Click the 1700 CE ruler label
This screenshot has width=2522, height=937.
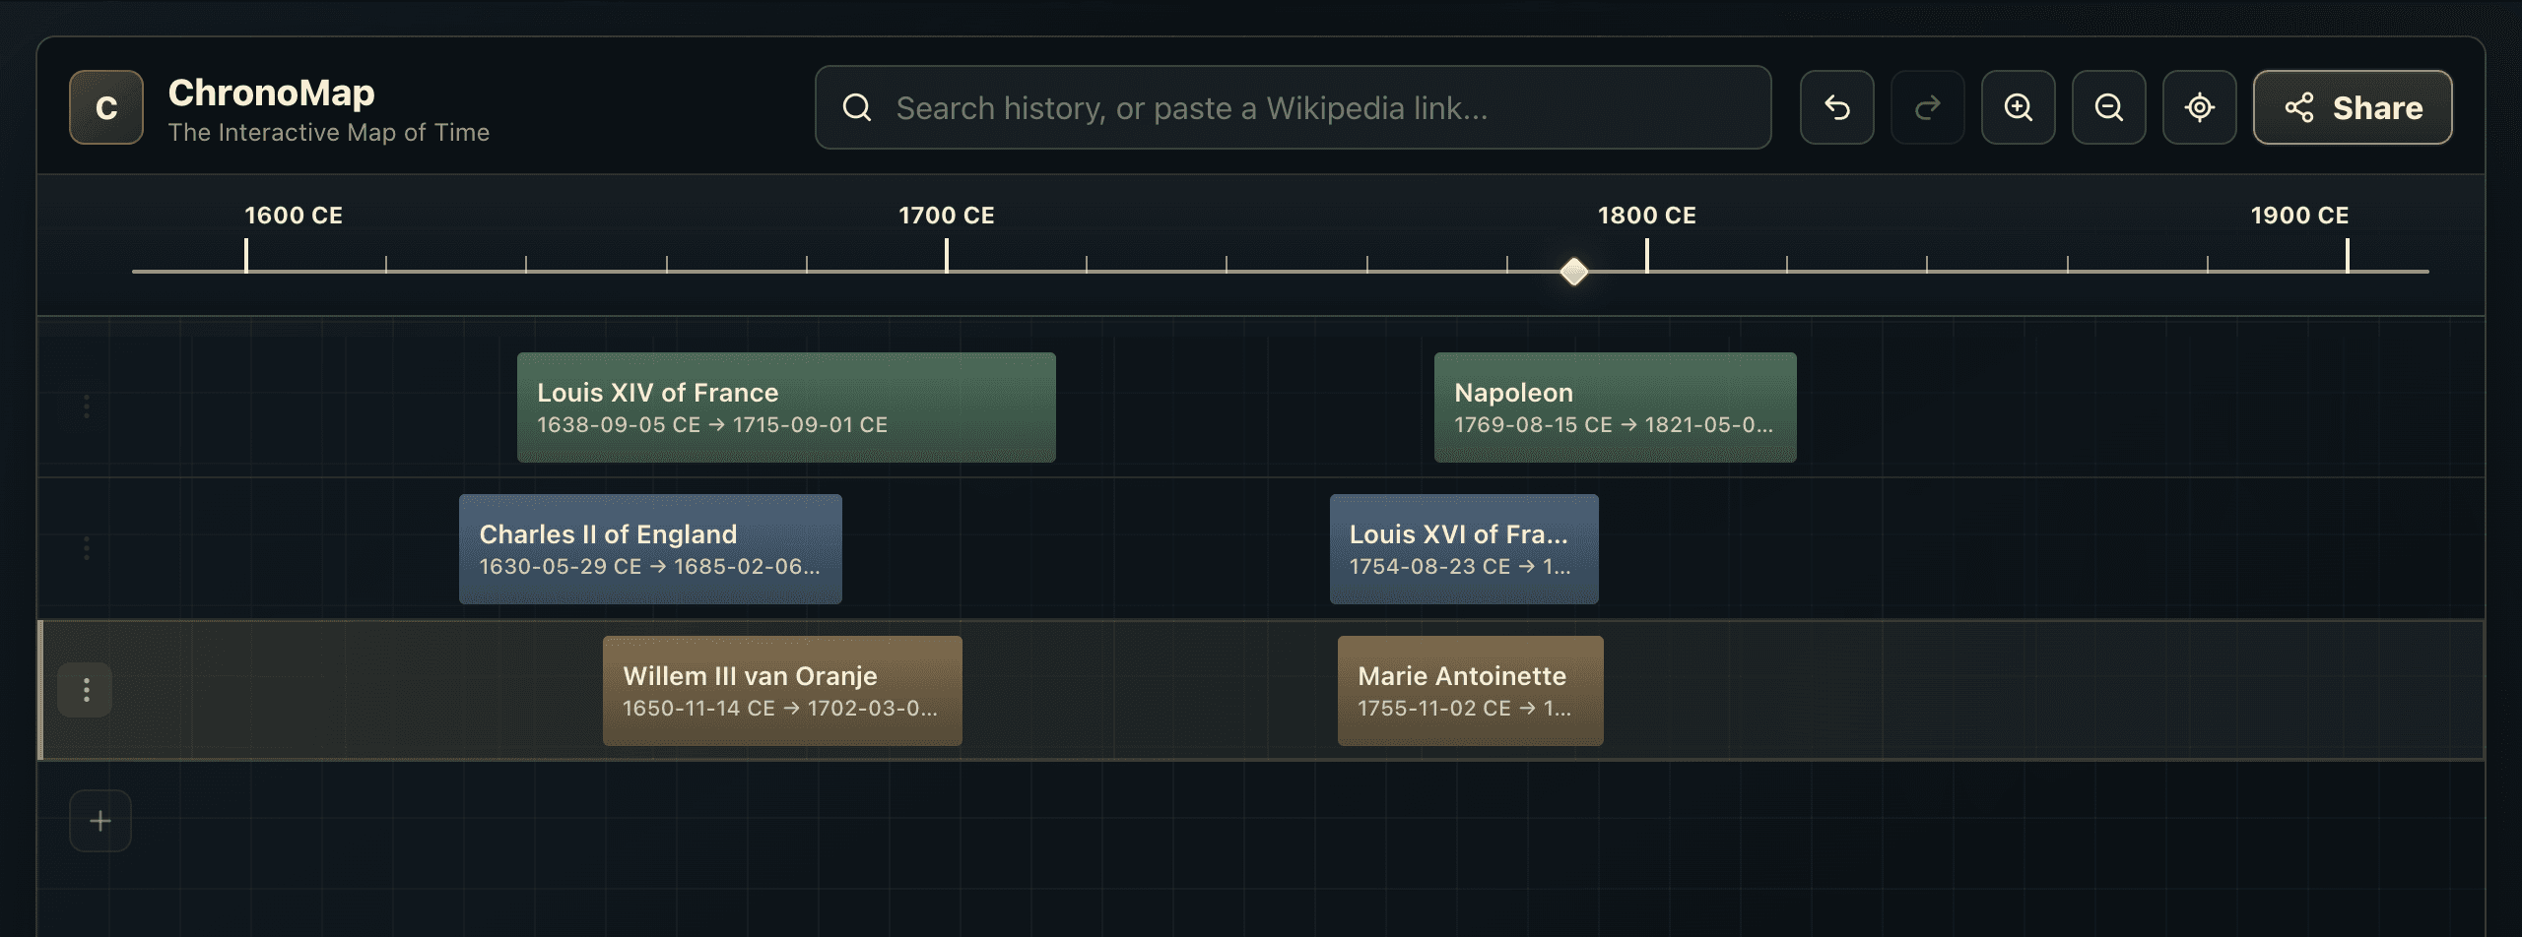pos(947,216)
